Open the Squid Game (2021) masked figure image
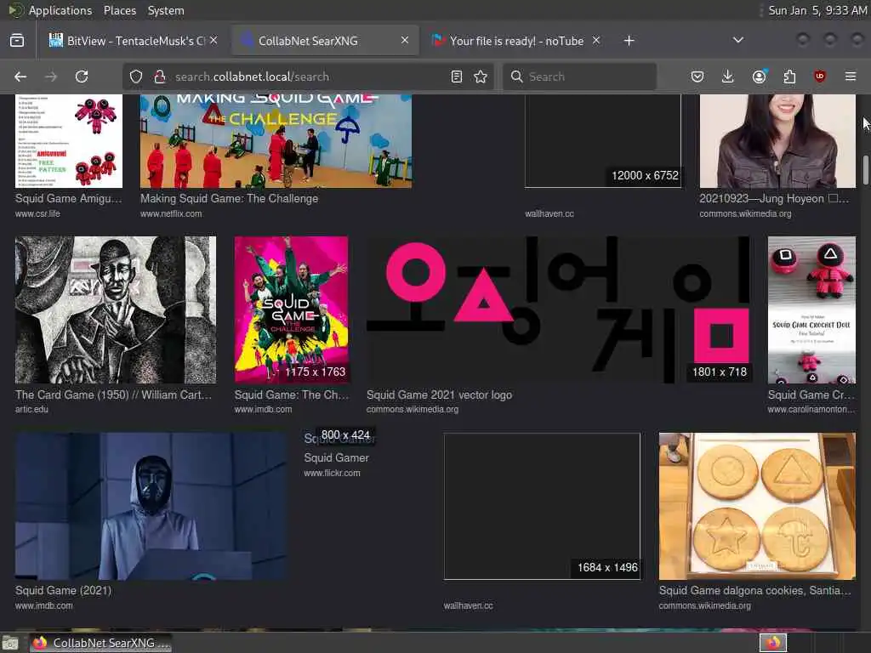This screenshot has height=653, width=871. point(151,507)
